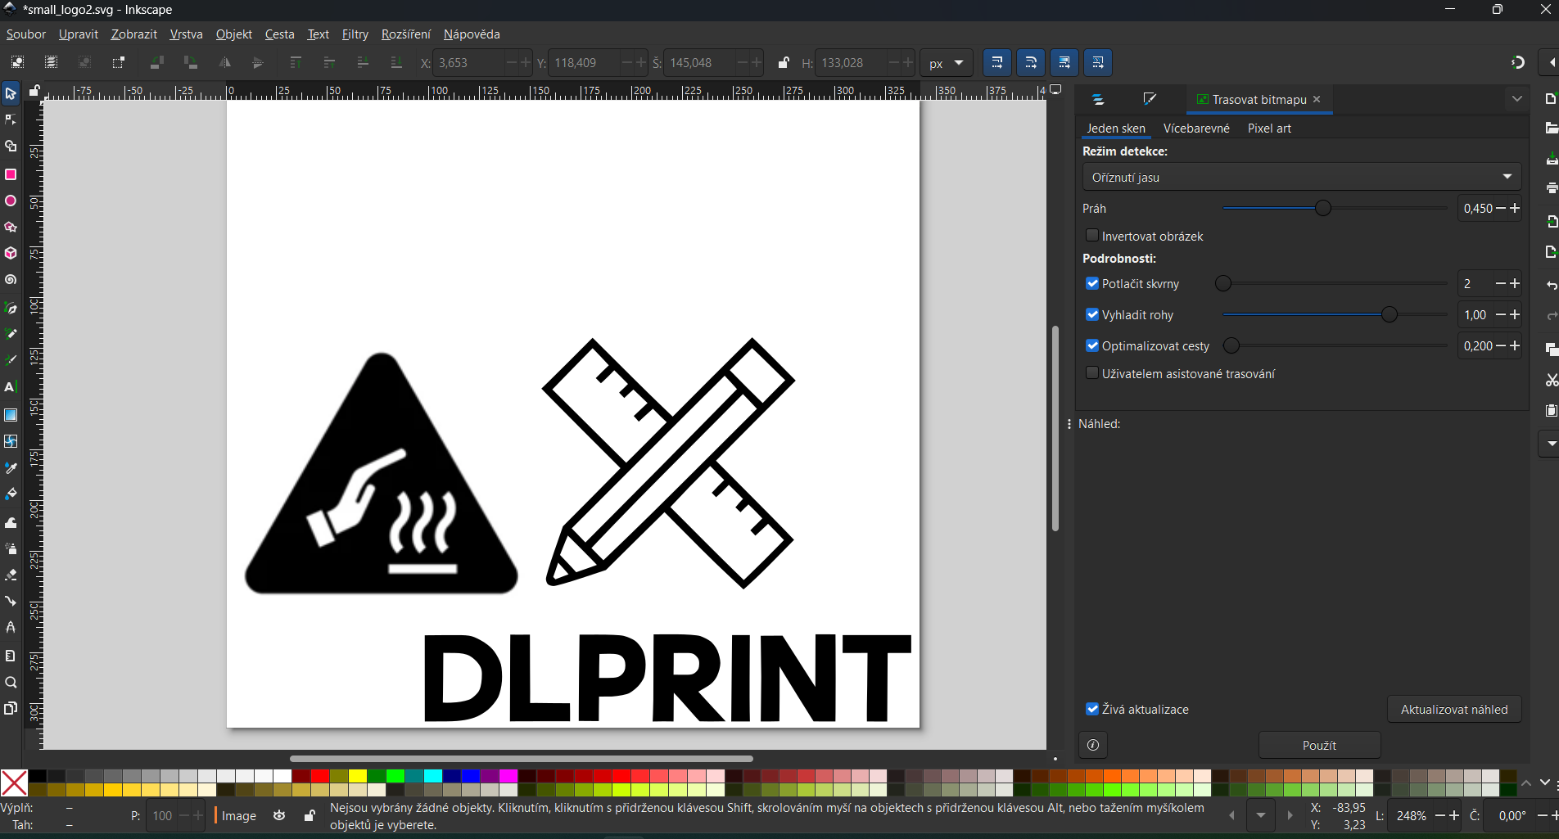Activate the Spiral tool
1559x839 pixels.
click(x=11, y=281)
